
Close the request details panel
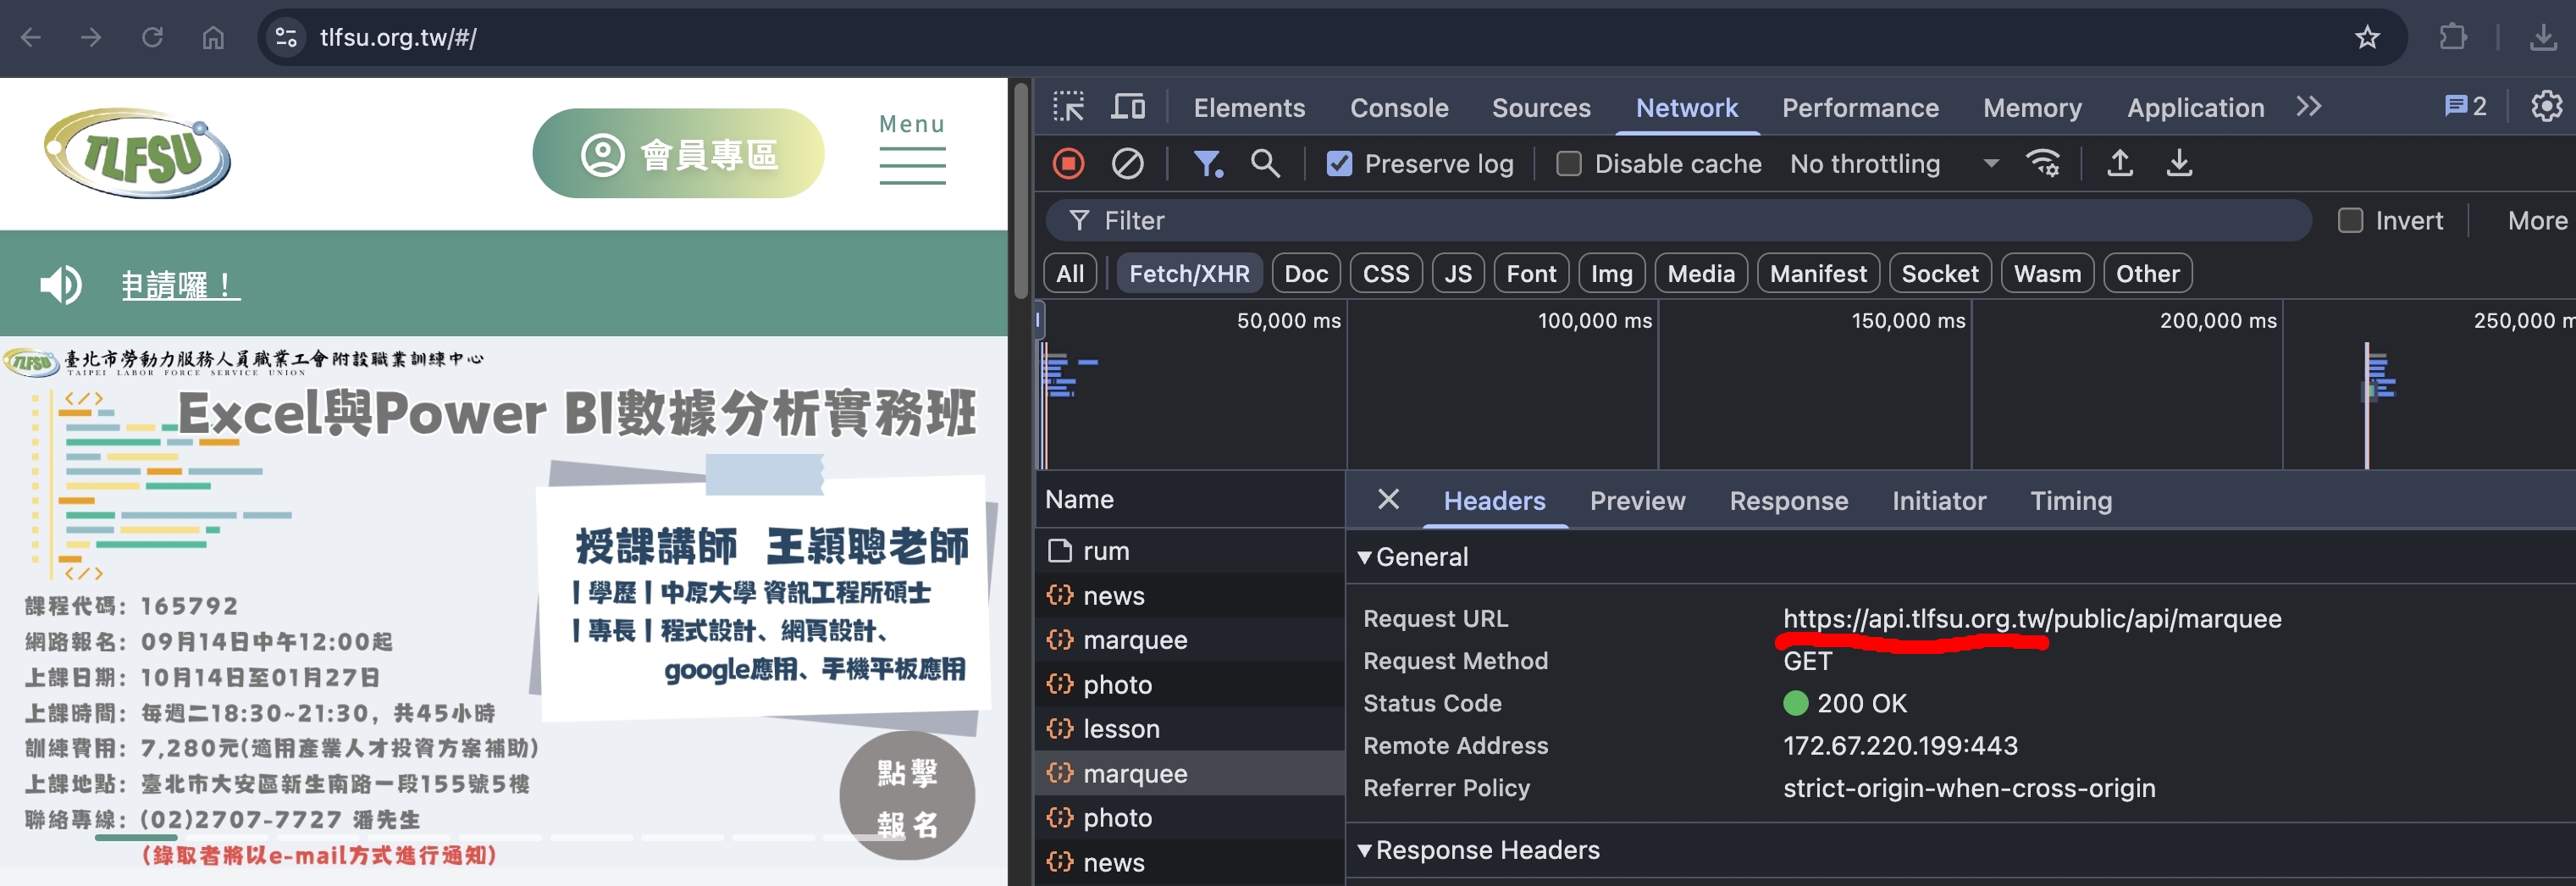(1388, 499)
